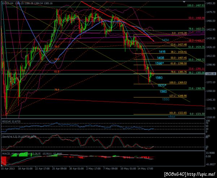The image size is (217, 178).
Task: Click the 14 May 17:00 time label
Action: tap(145, 169)
